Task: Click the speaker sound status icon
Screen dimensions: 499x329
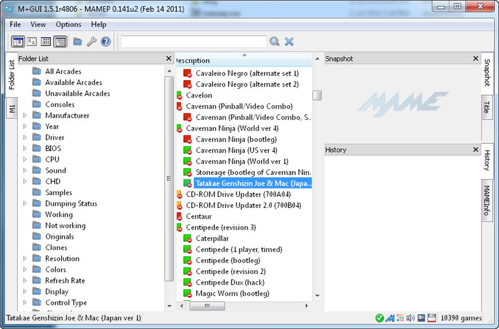Action: [410, 318]
